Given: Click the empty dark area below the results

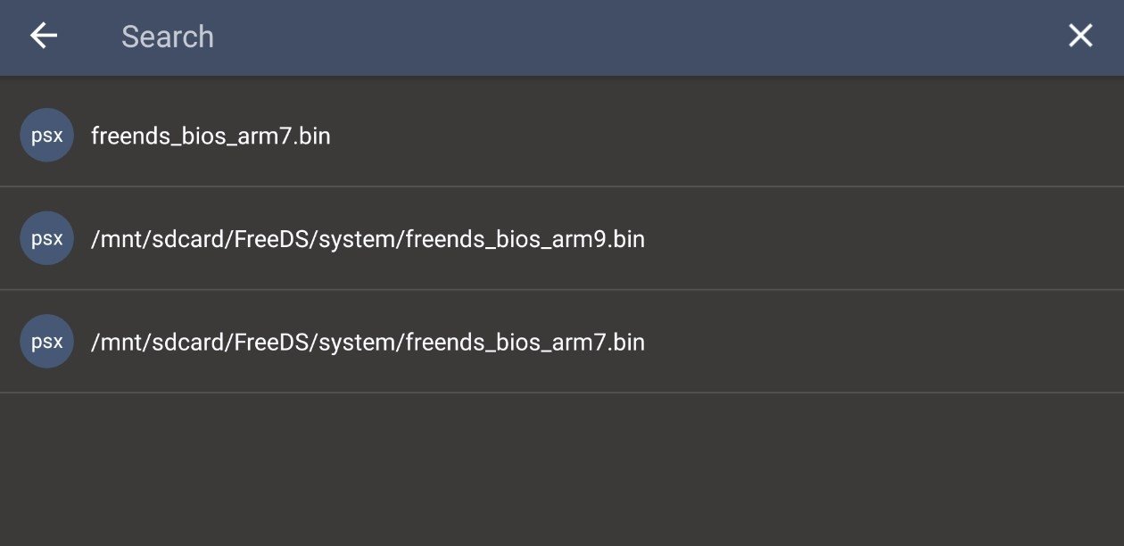Looking at the screenshot, I should coord(562,469).
